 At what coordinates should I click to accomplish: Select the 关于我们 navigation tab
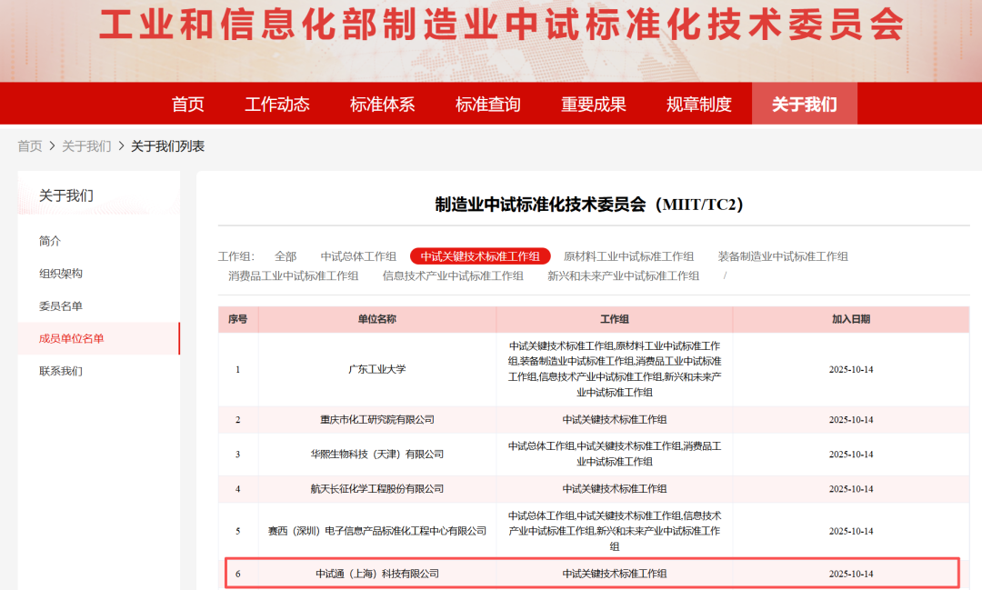point(804,104)
